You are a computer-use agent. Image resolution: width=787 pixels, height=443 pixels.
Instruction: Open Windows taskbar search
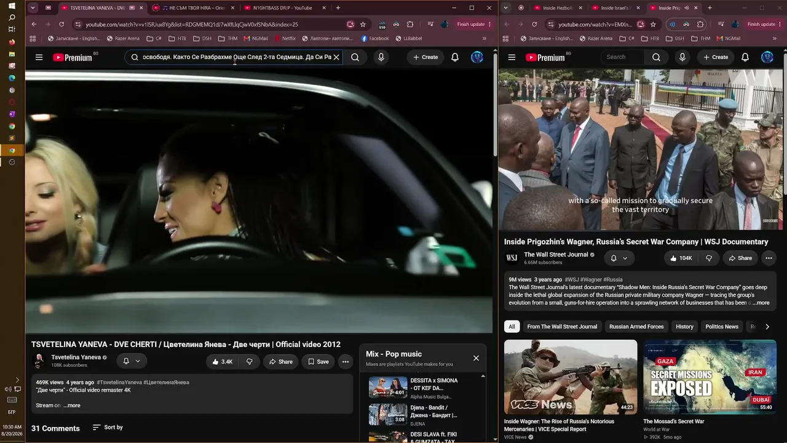(12, 18)
